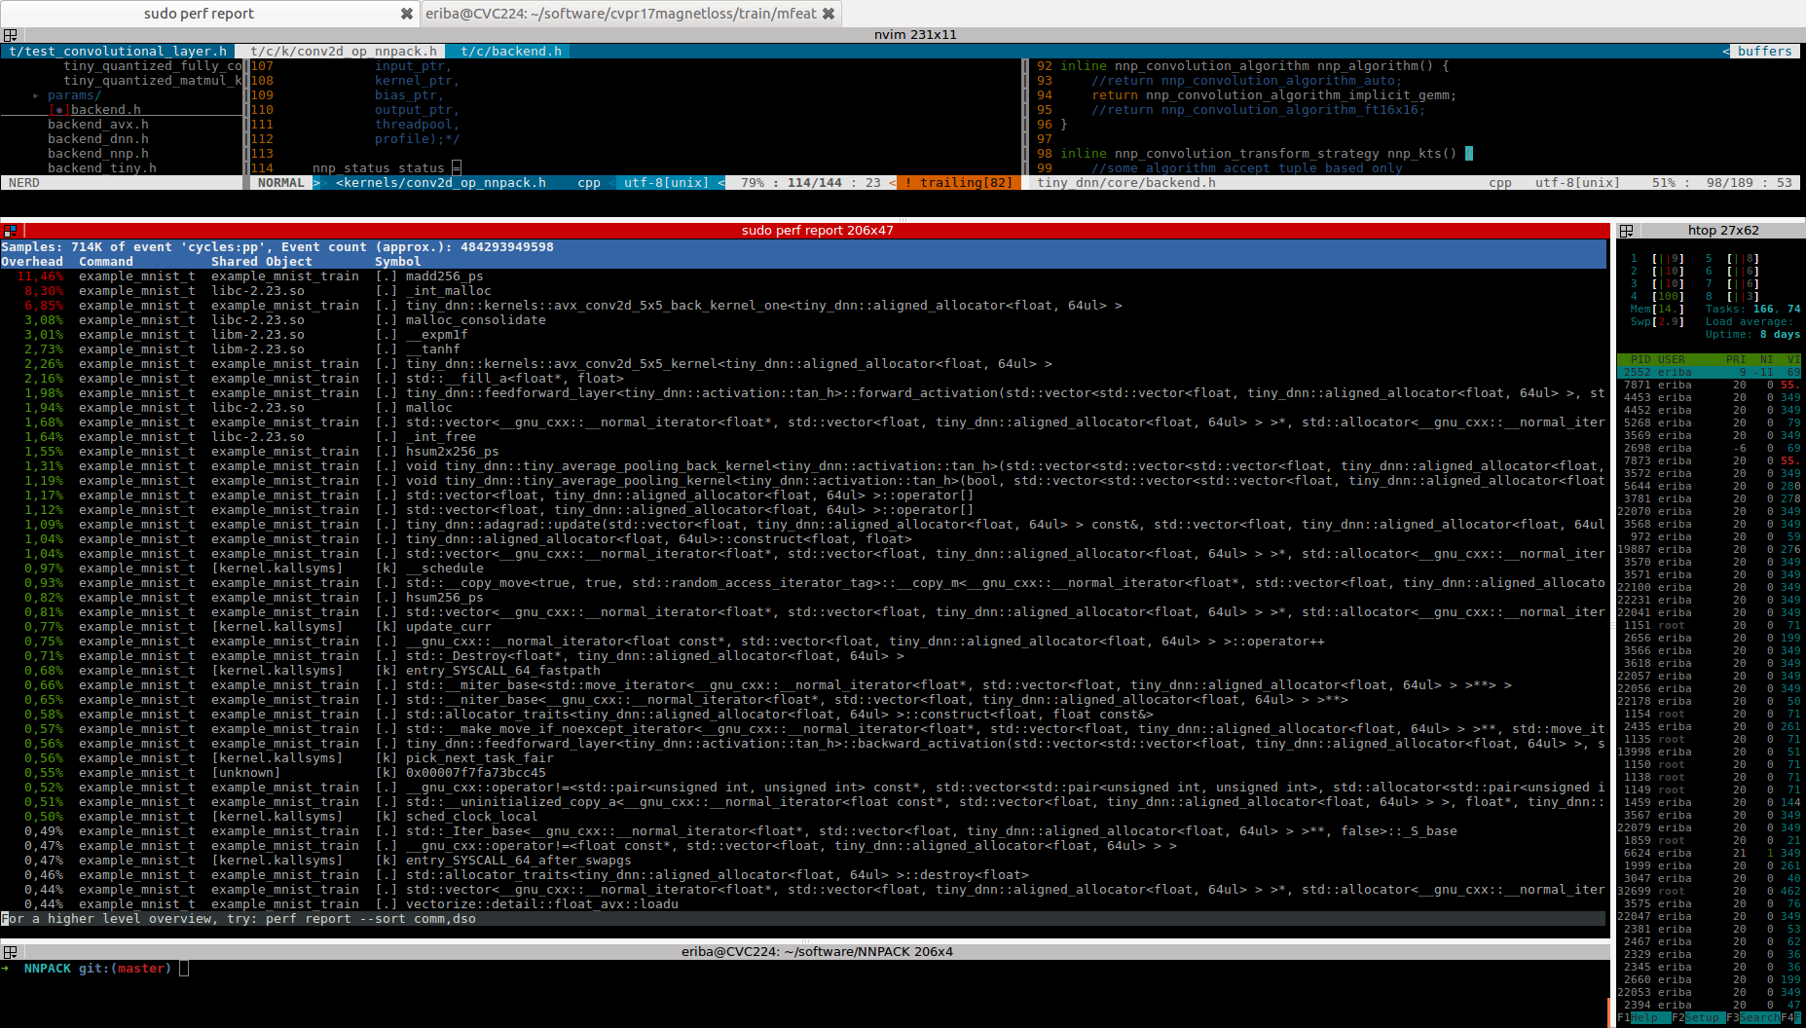Select the malloc_consolidate row in perf report
The width and height of the screenshot is (1806, 1028).
click(803, 320)
